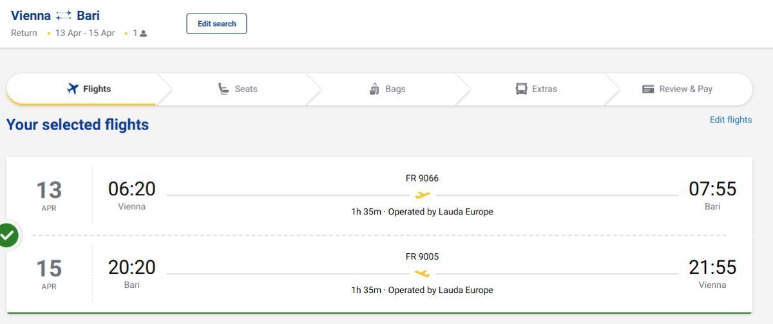The image size is (773, 324).
Task: Click the airplane icon in Flights step
Action: pos(73,89)
